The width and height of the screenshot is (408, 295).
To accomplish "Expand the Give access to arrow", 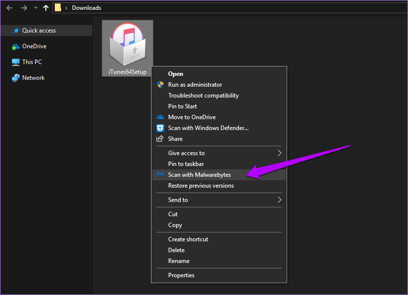I will (279, 153).
